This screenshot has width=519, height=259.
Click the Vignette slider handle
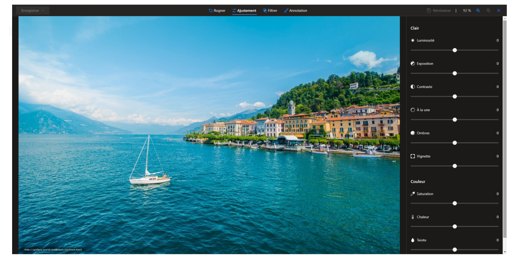455,166
